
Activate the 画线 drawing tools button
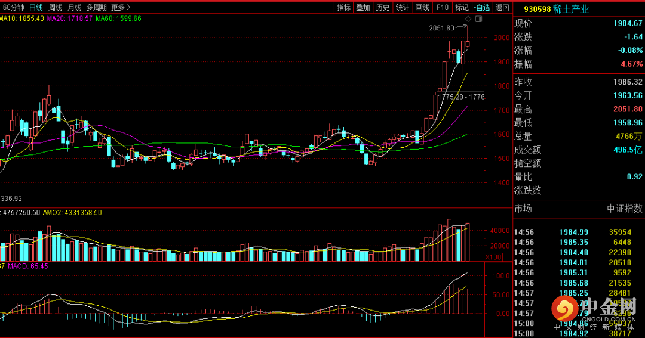[422, 7]
